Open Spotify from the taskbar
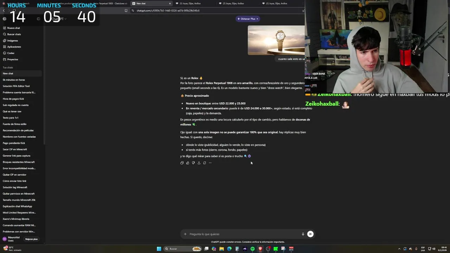The height and width of the screenshot is (253, 450). coord(252,249)
